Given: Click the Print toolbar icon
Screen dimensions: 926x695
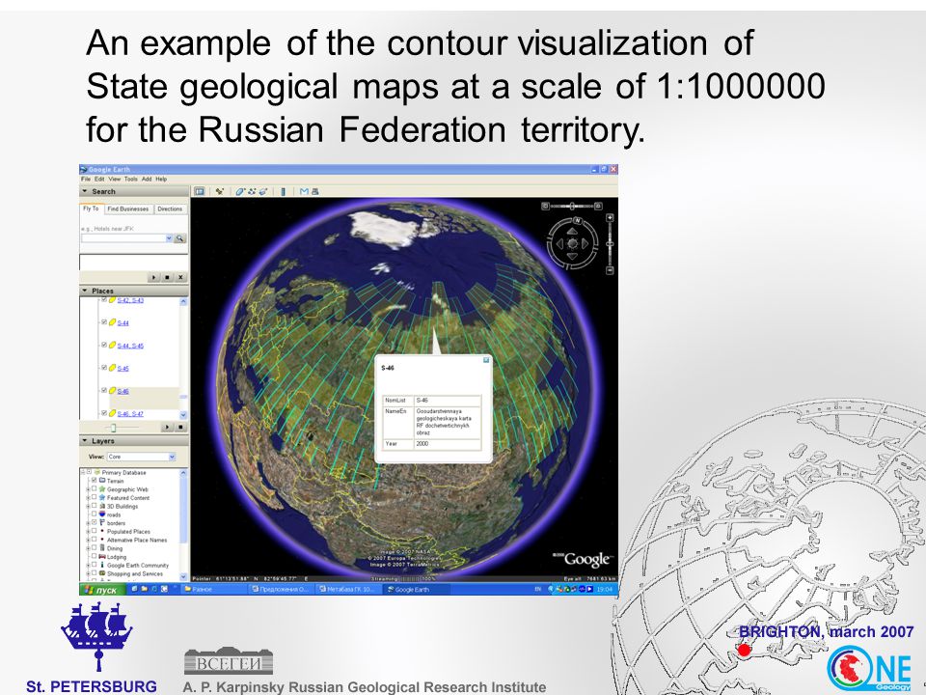Looking at the screenshot, I should tap(314, 191).
